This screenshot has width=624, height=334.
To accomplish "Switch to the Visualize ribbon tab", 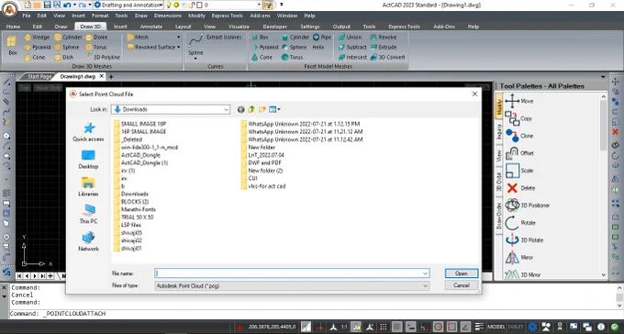I will tap(239, 27).
